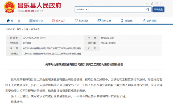The width and height of the screenshot is (173, 107).
Task: Click the www.changle.gov.cn site address
Action: click(x=30, y=11)
